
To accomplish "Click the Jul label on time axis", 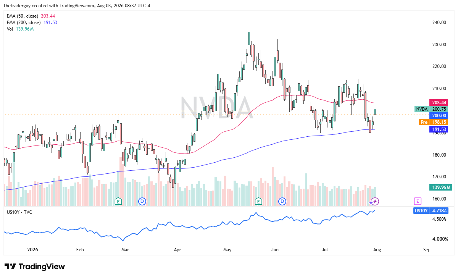I will pos(325,250).
